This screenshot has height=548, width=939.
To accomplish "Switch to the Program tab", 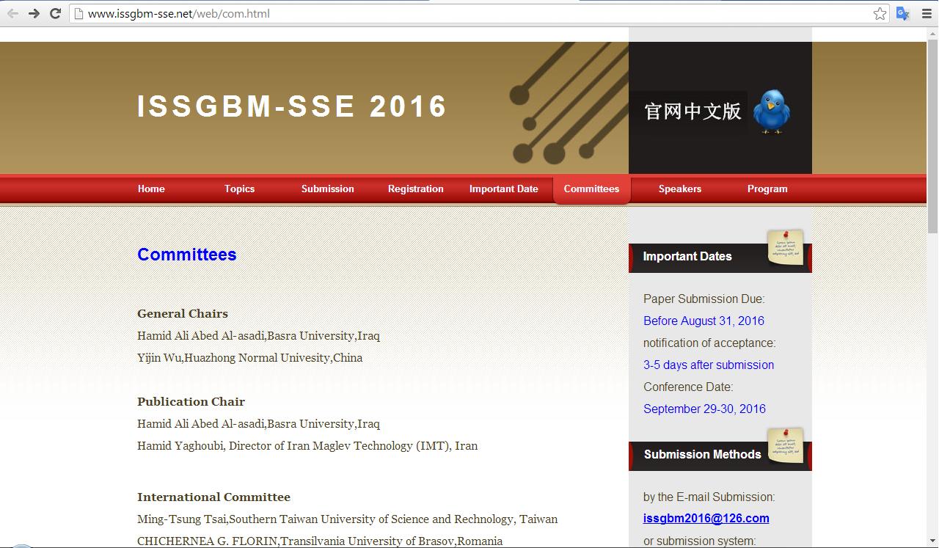I will click(767, 189).
